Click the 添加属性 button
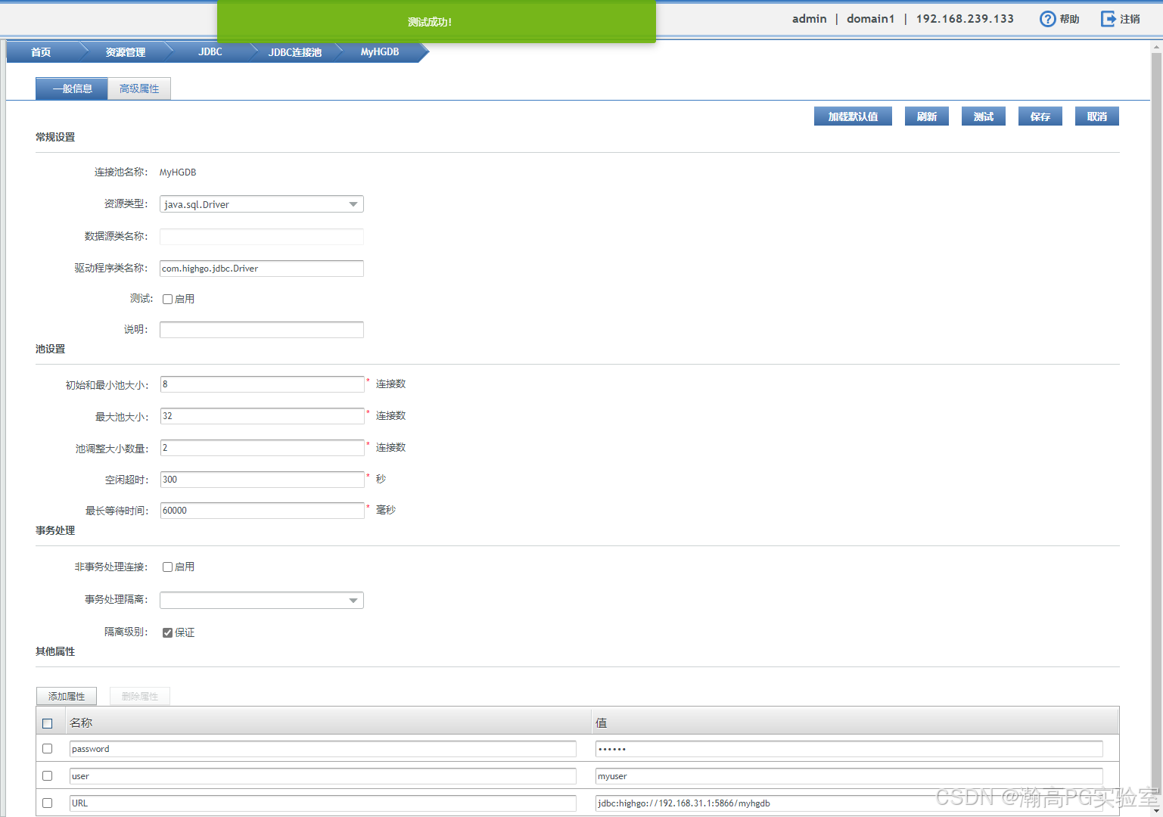The image size is (1163, 817). (67, 696)
